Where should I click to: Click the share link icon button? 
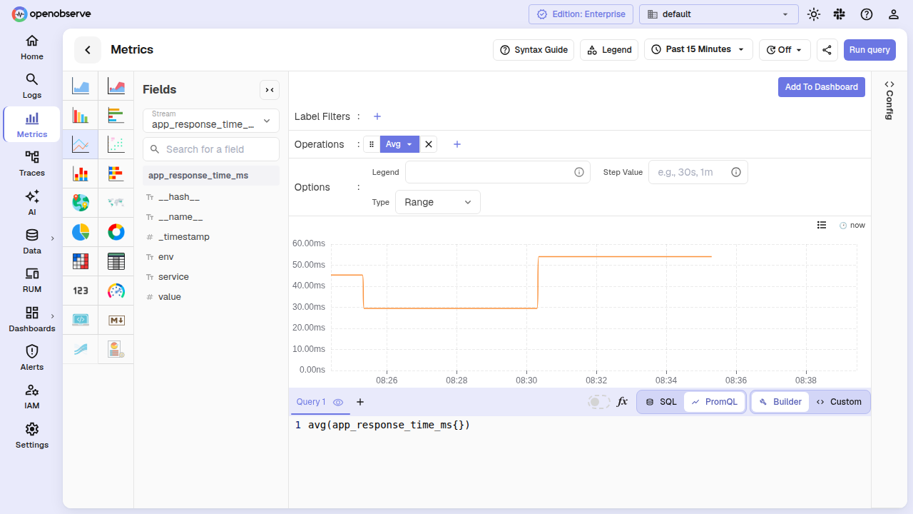point(827,50)
